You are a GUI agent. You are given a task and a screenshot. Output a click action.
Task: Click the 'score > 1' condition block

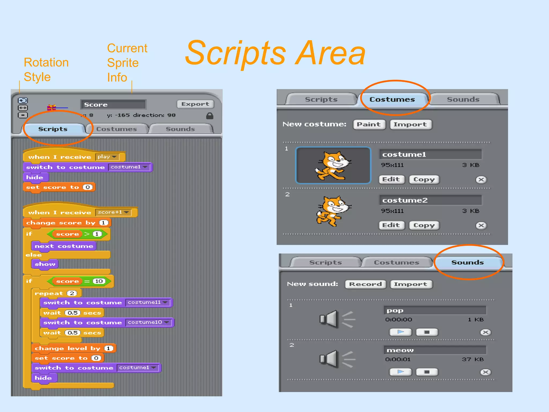[x=77, y=234]
